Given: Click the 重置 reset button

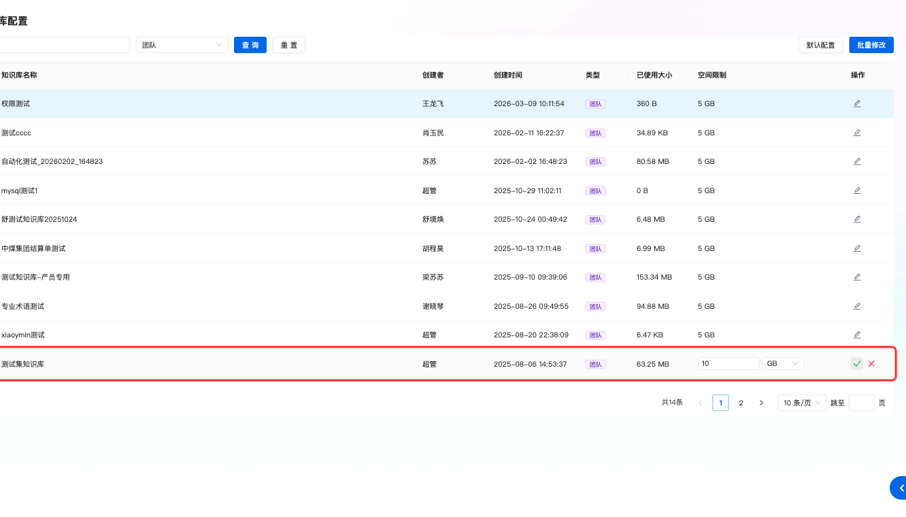Looking at the screenshot, I should coord(289,45).
